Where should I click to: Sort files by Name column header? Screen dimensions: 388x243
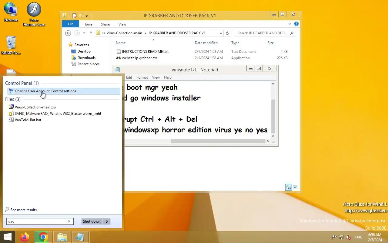[121, 43]
